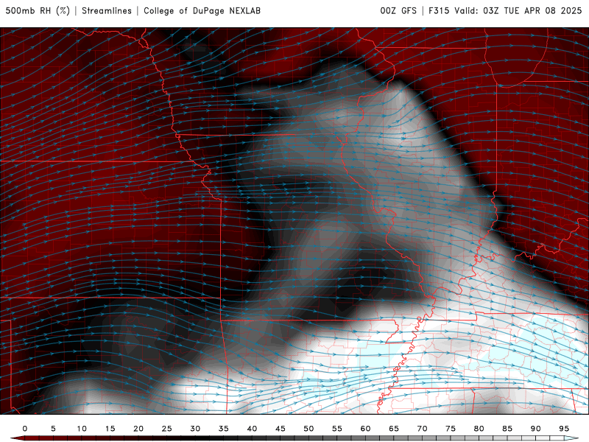
Task: Click the '80' value on the color scale
Action: coord(479,429)
